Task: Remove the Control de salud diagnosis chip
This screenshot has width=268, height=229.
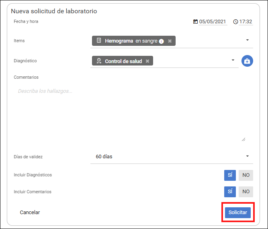Action: tap(147, 61)
